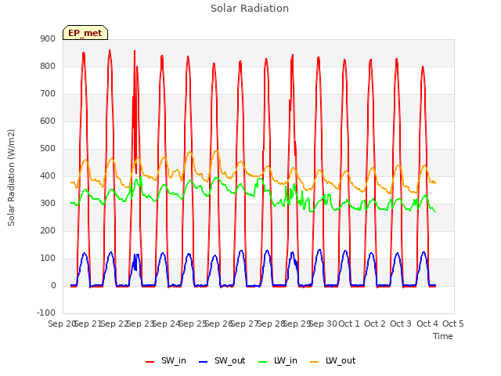Image resolution: width=501 pixels, height=376 pixels.
Task: Click the Sep 20 x-axis label
Action: tap(62, 324)
